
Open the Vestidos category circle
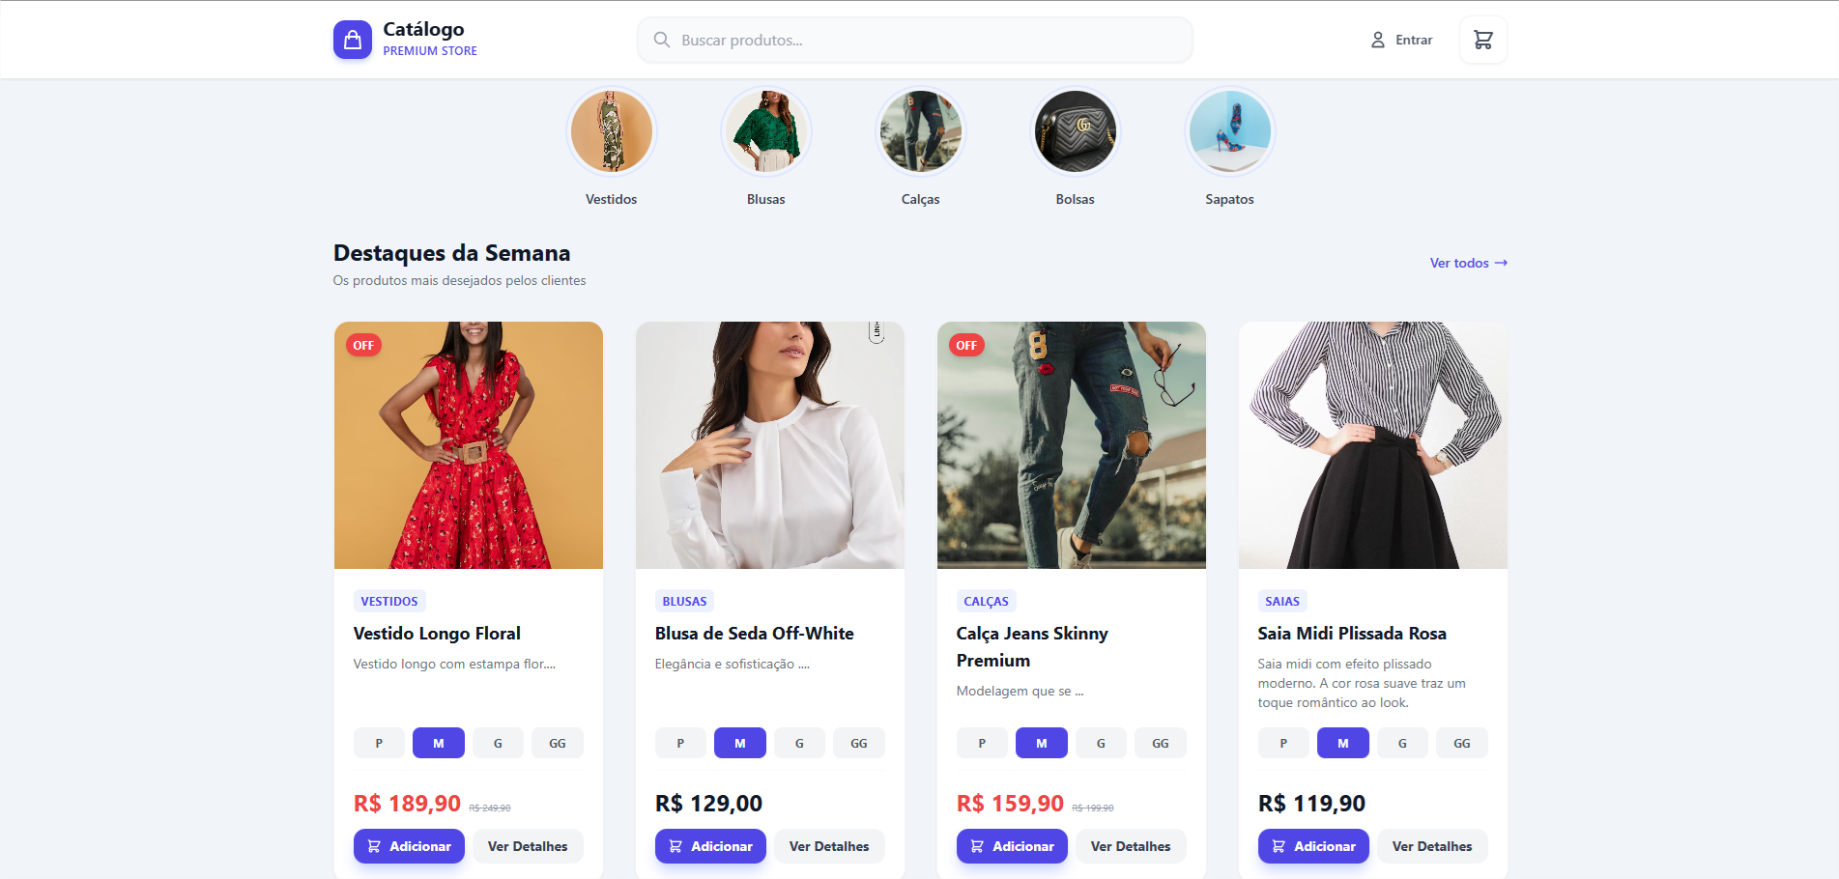click(x=611, y=131)
